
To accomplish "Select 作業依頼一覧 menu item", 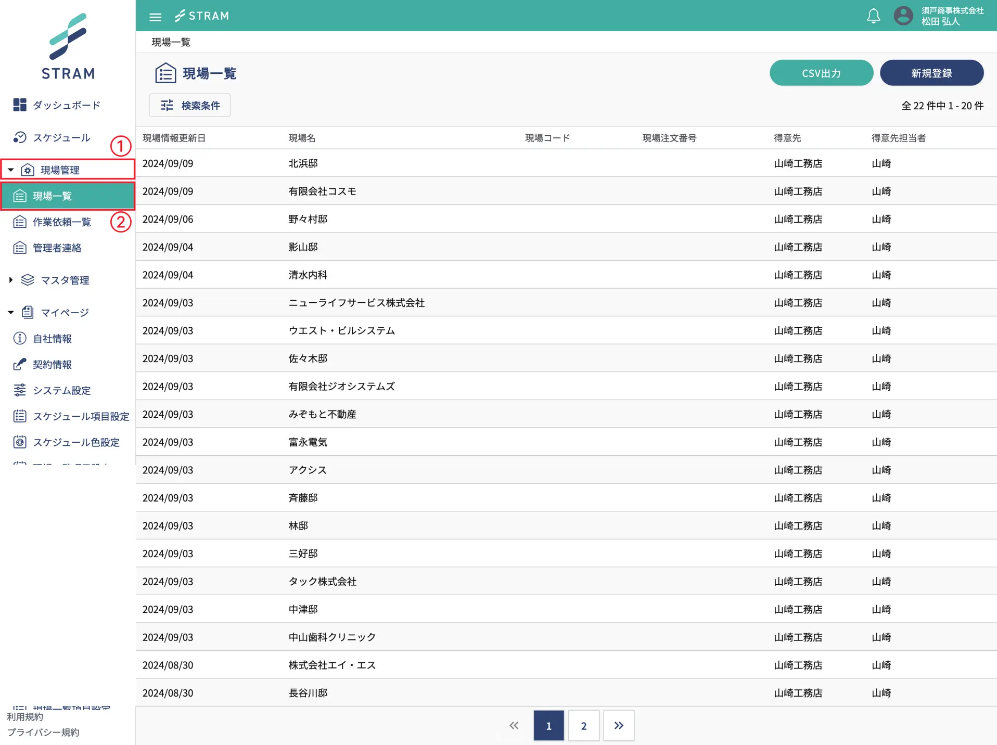I will pos(61,222).
